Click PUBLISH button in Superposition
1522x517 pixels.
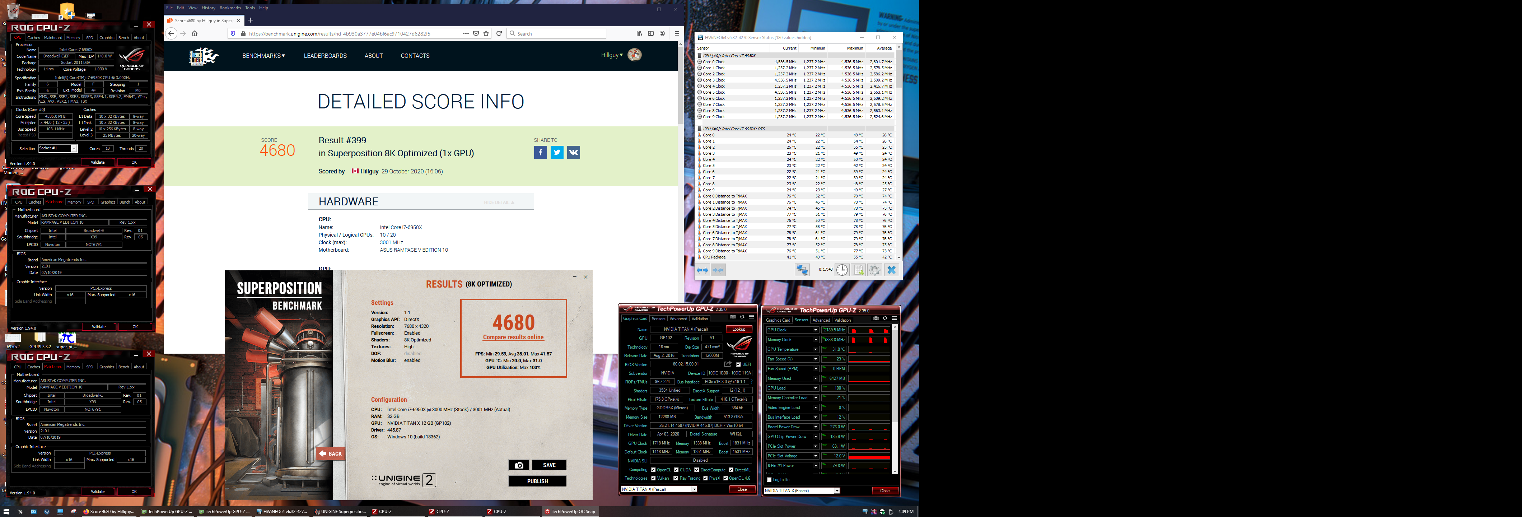coord(537,481)
